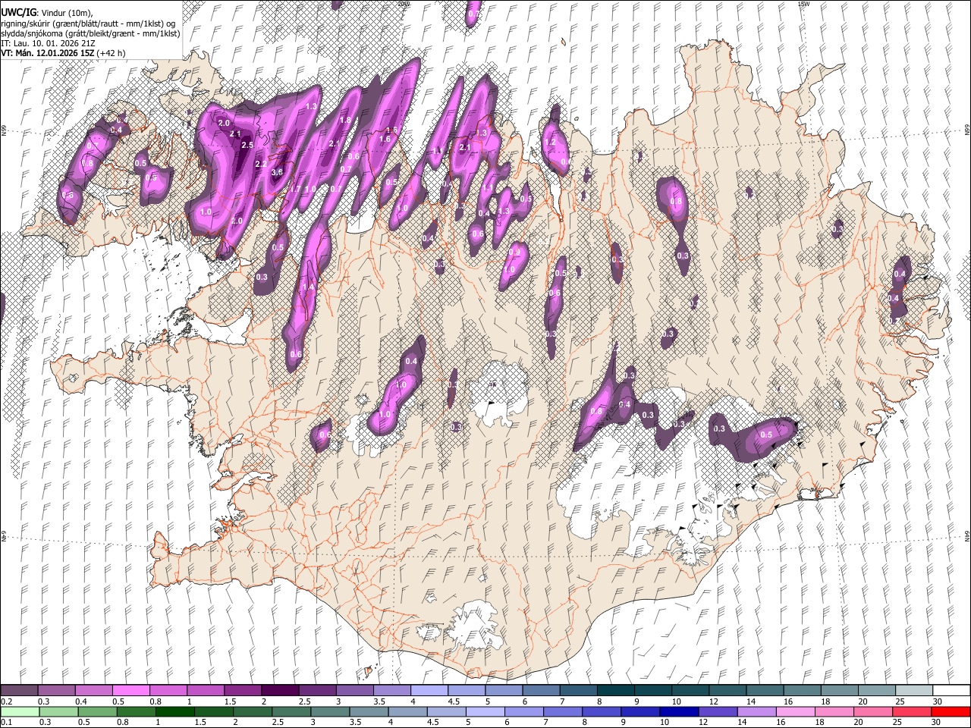Click the dark teal 8–9 snow legend swatch
This screenshot has width=971, height=728.
tap(615, 690)
